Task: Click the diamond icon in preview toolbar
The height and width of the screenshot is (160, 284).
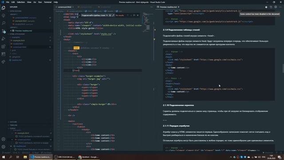Action: (x=266, y=7)
